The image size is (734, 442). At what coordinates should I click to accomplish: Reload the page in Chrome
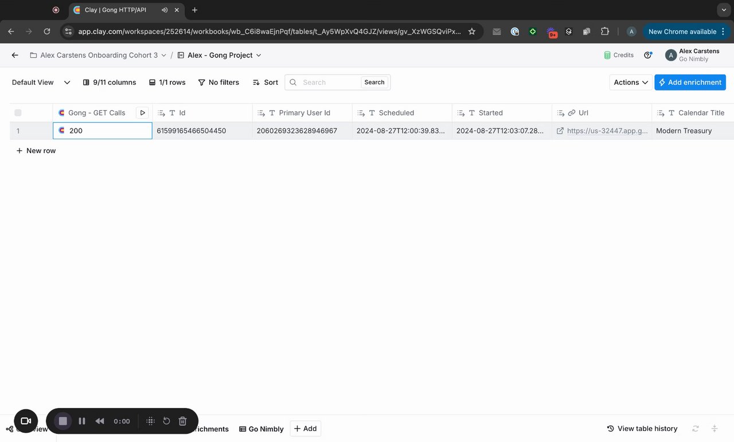click(47, 32)
